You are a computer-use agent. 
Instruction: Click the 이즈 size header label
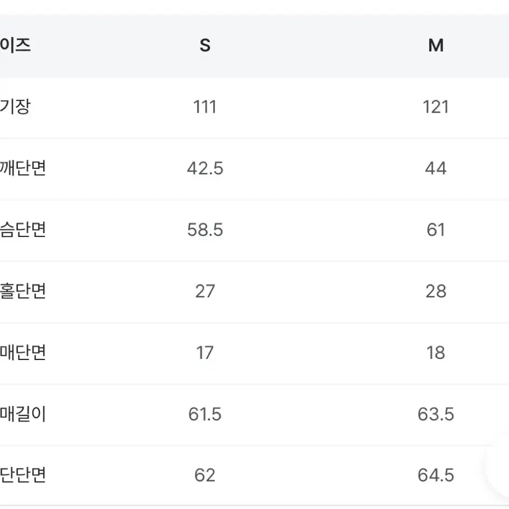pos(15,45)
